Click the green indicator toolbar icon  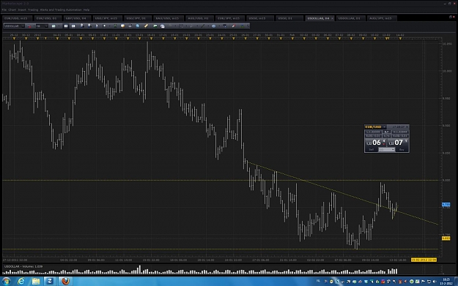(115, 26)
